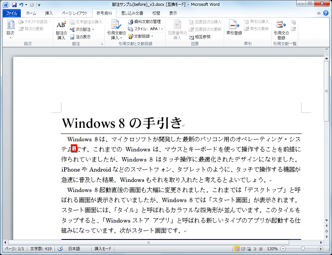
Task: Click the previous page browse button
Action: 326,226
